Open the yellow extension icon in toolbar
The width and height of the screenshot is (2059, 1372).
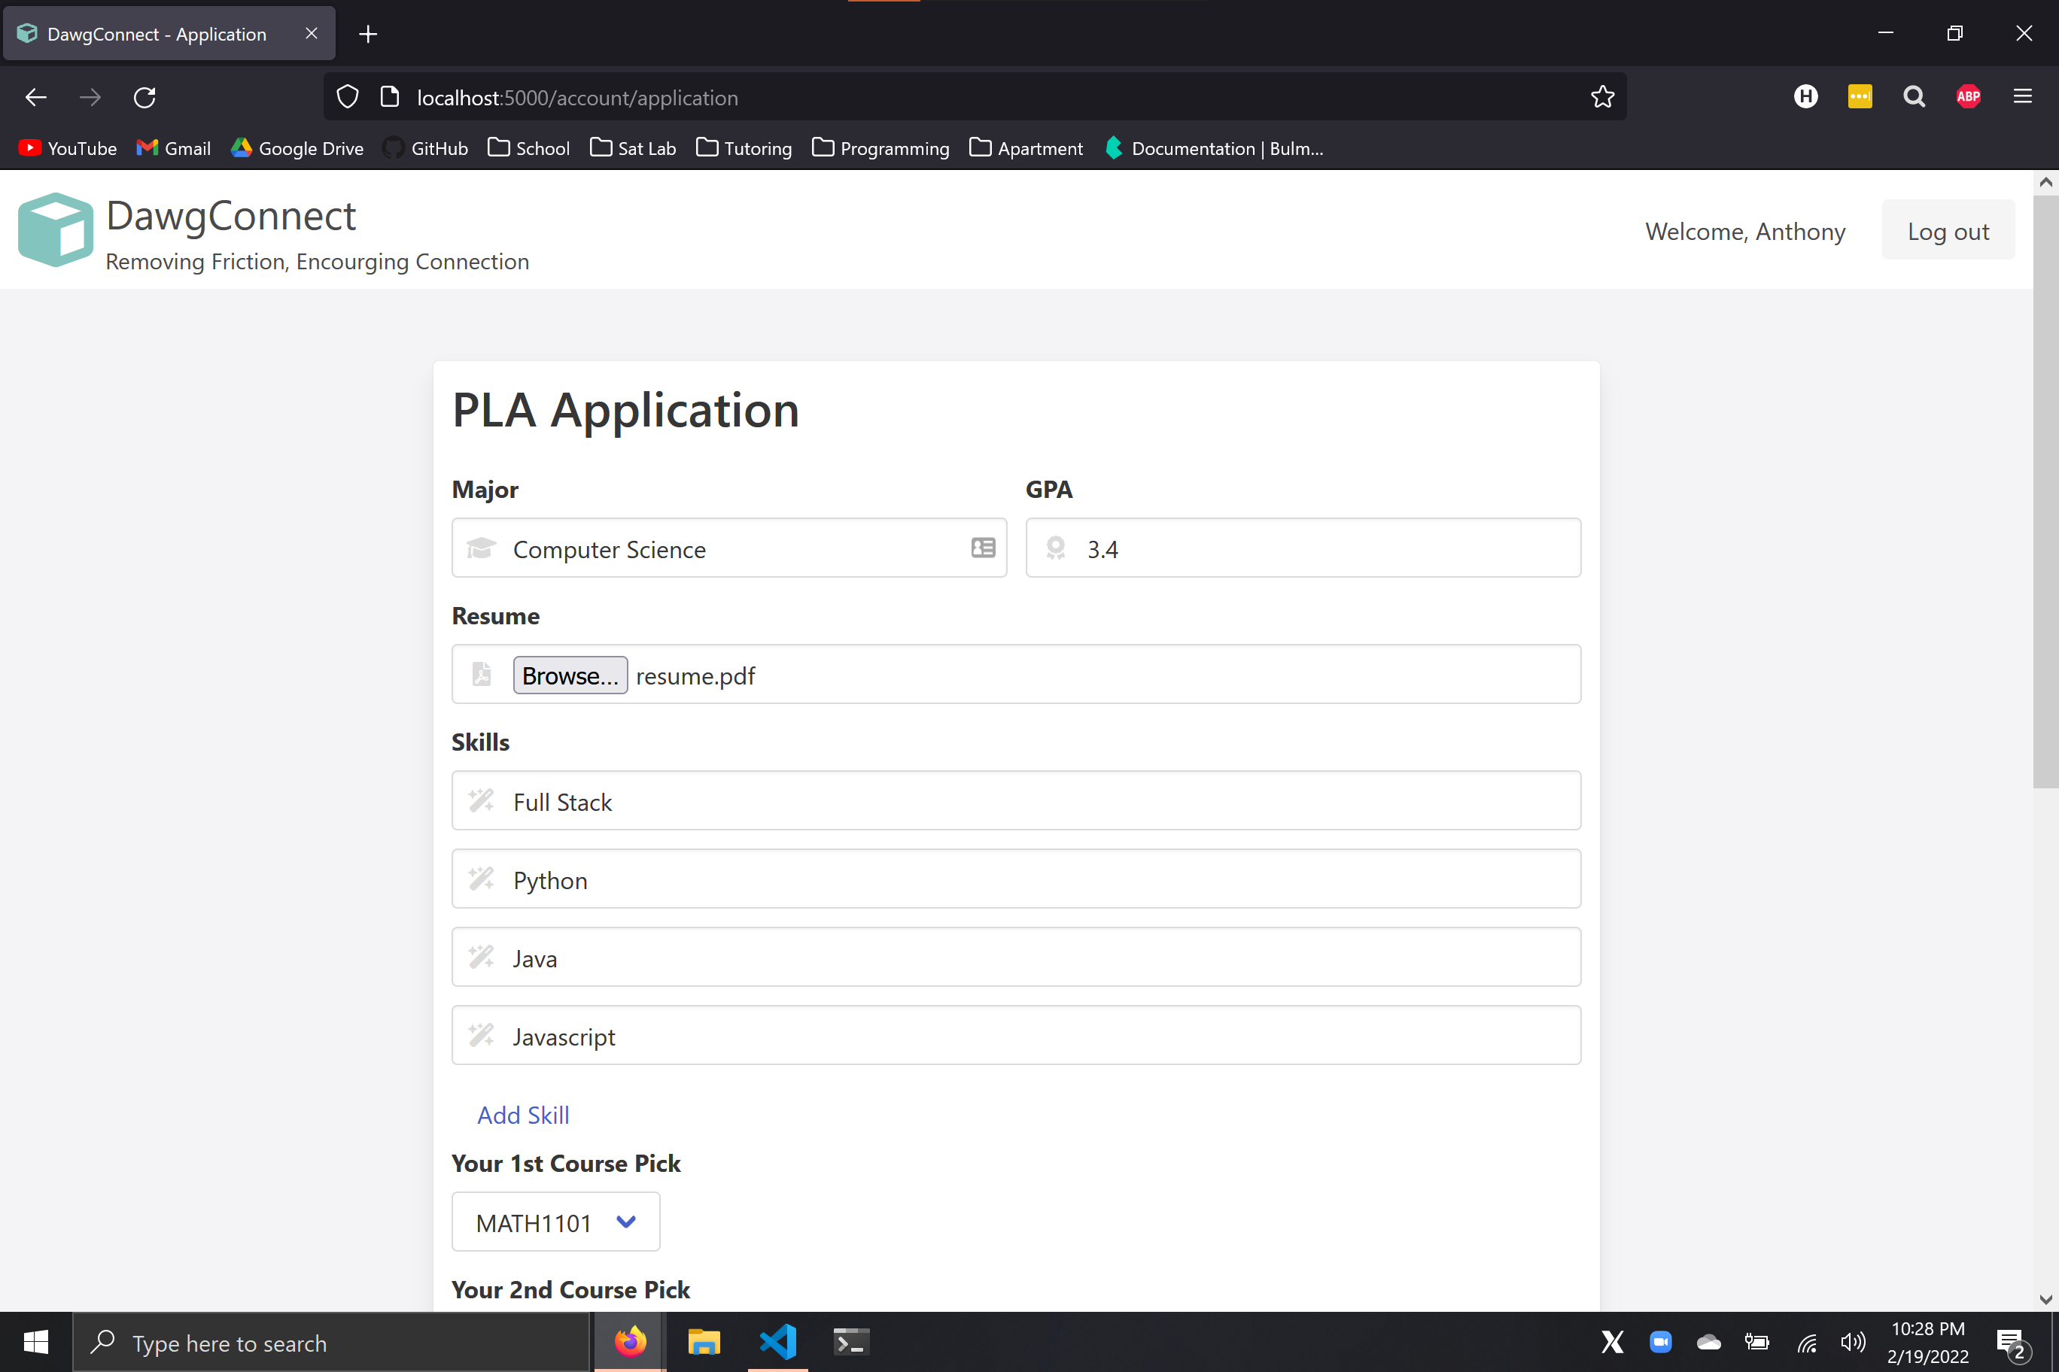click(x=1860, y=97)
